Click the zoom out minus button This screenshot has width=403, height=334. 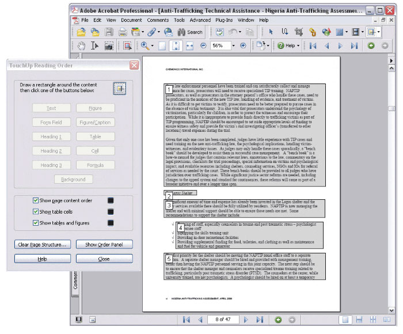pos(203,45)
